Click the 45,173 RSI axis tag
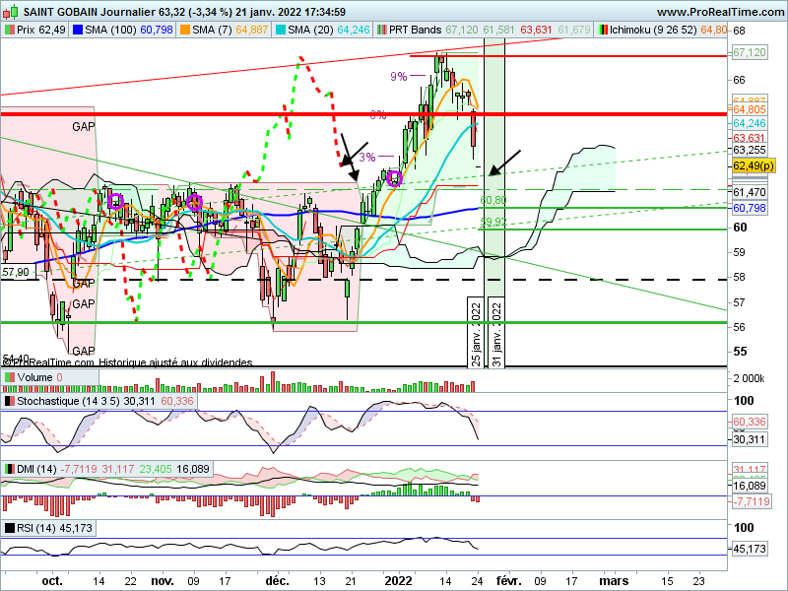This screenshot has width=788, height=591. [750, 549]
